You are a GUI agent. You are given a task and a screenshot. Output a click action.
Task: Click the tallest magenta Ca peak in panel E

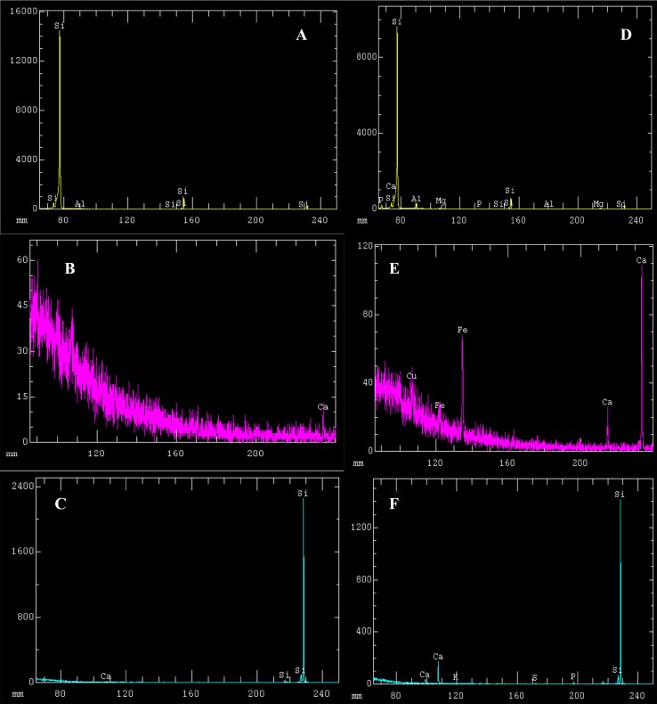(642, 357)
